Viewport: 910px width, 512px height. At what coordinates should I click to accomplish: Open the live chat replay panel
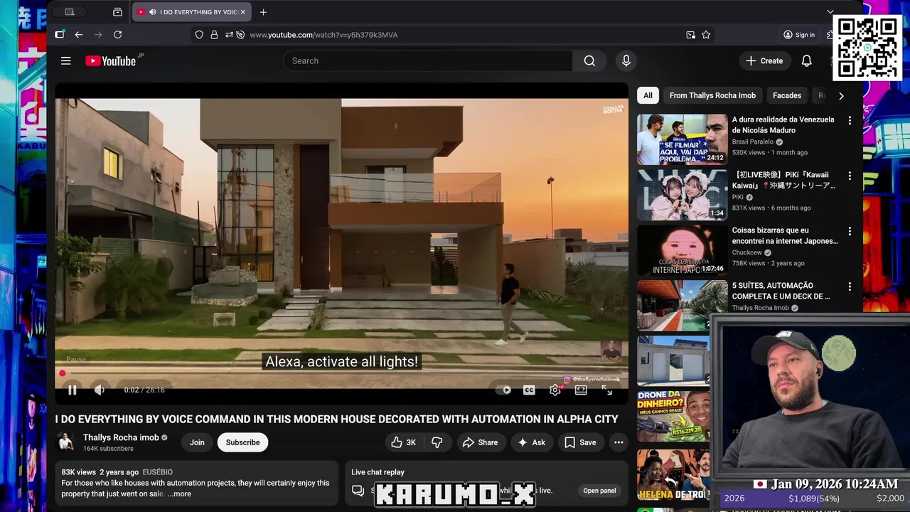[599, 491]
